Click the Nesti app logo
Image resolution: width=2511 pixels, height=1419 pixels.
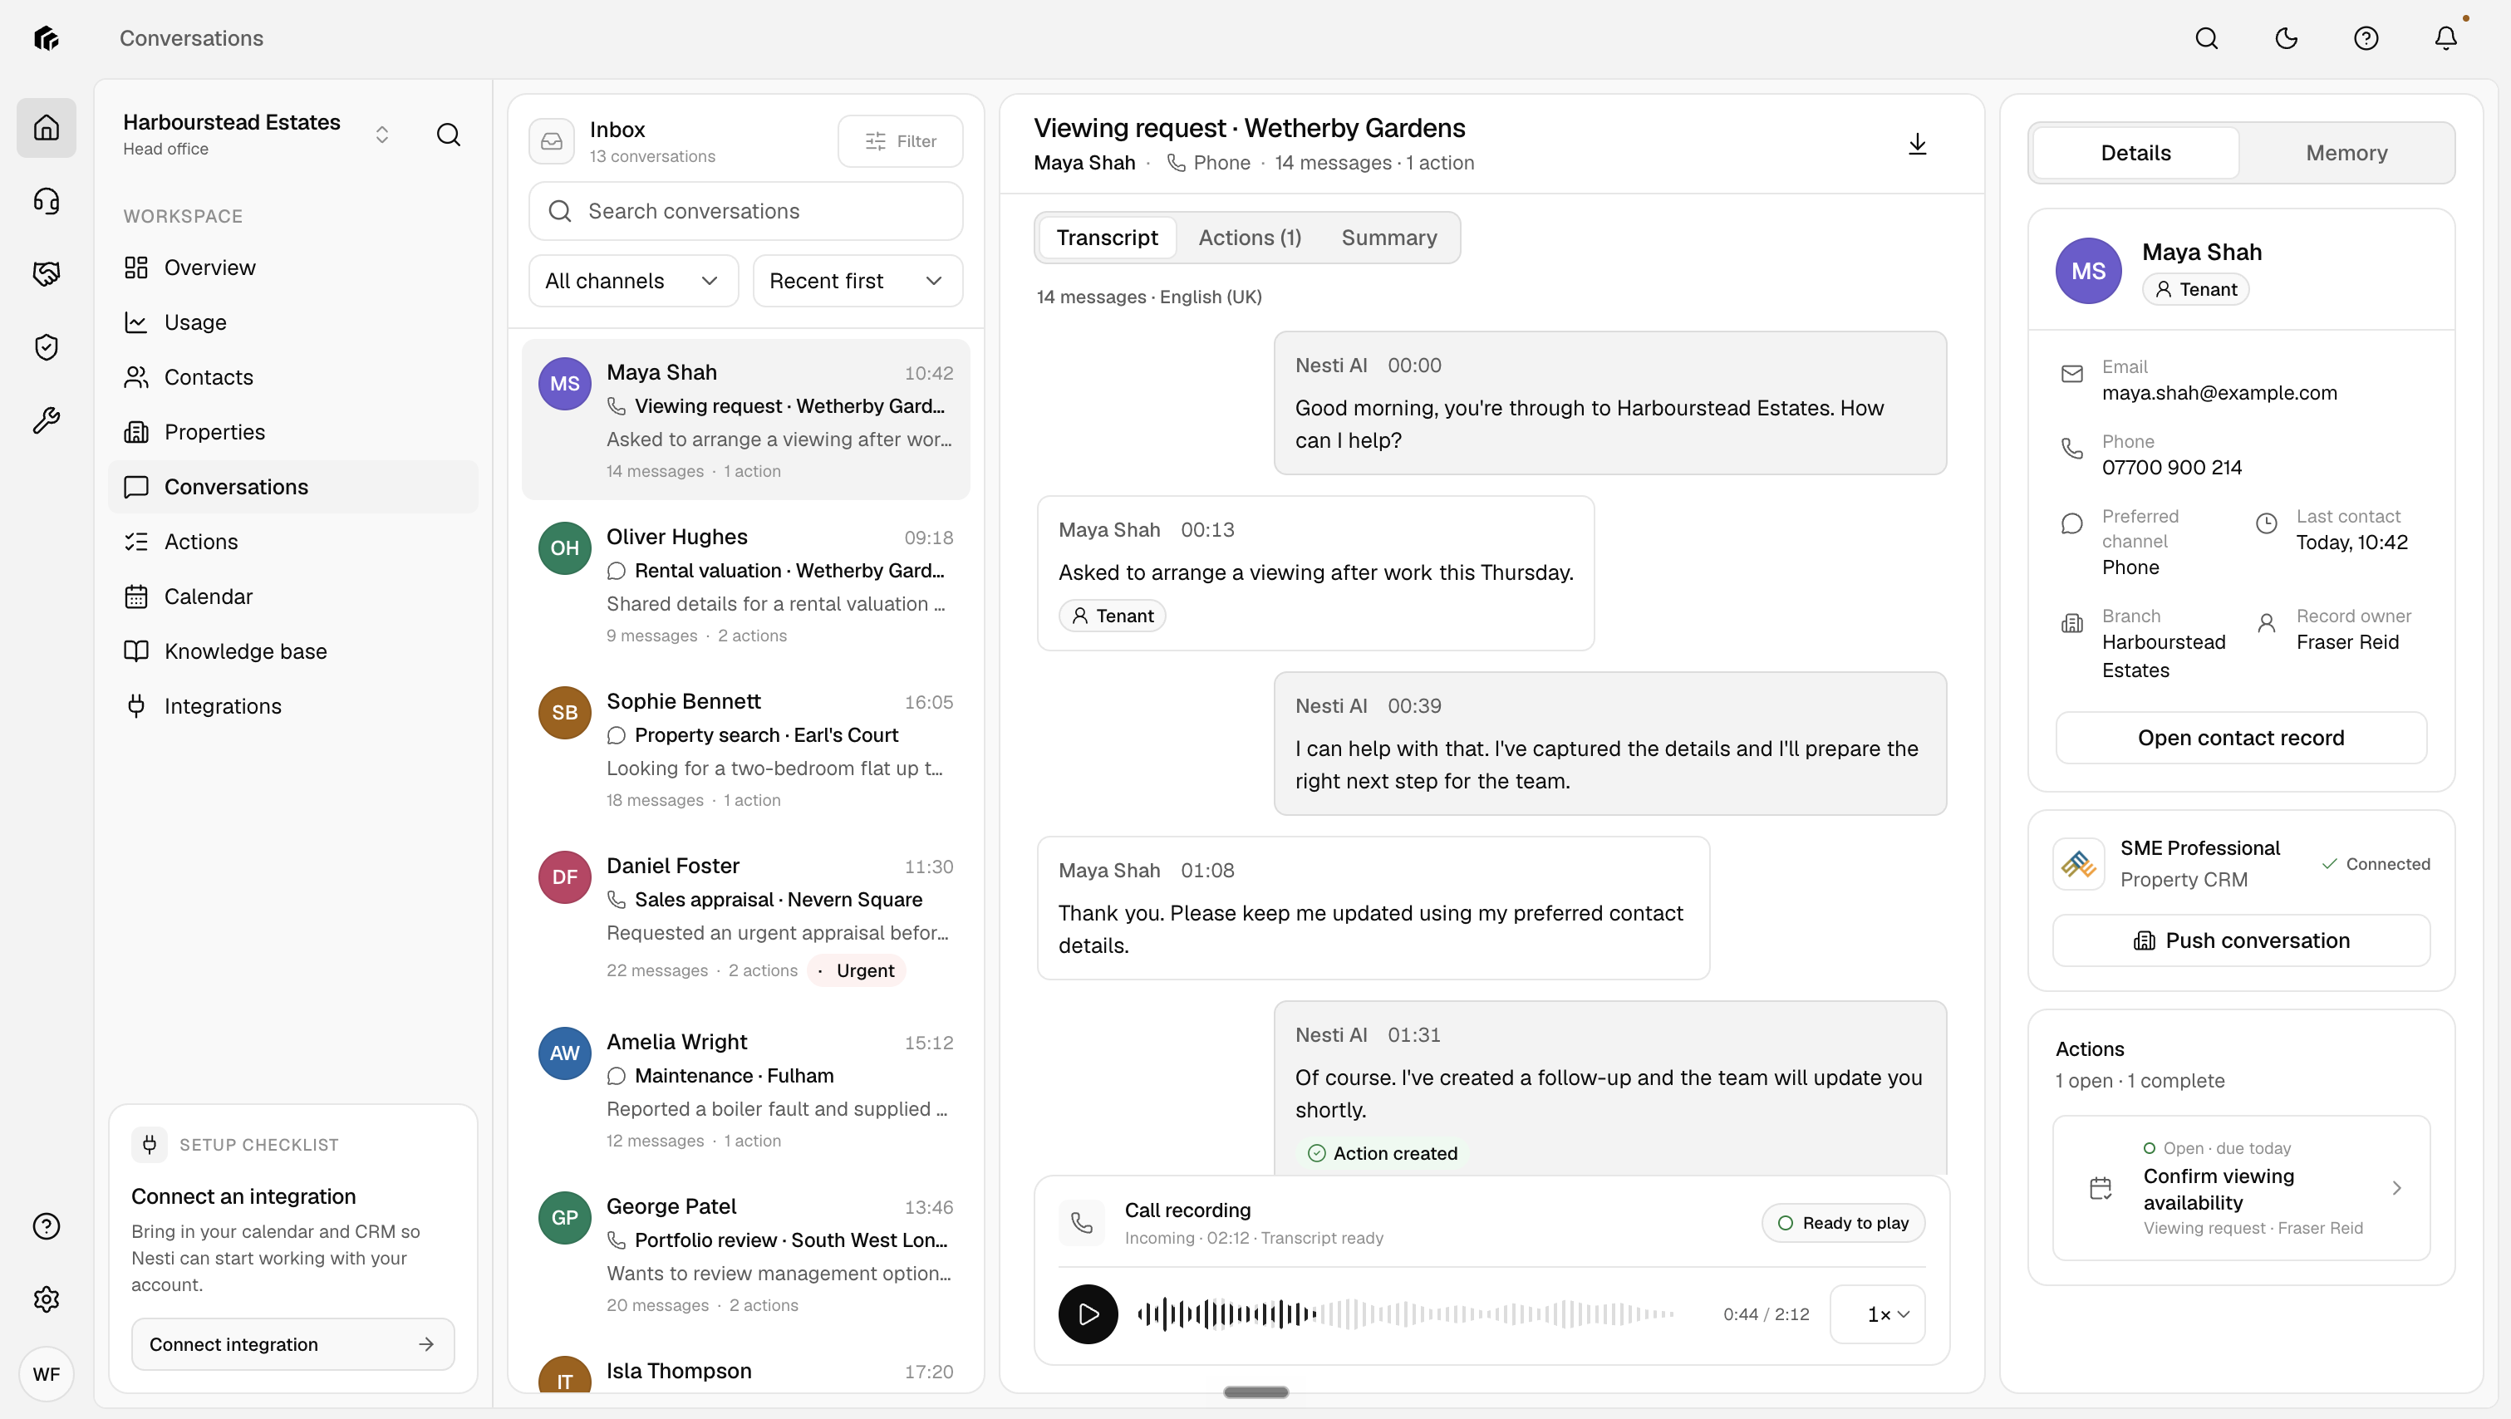tap(46, 38)
